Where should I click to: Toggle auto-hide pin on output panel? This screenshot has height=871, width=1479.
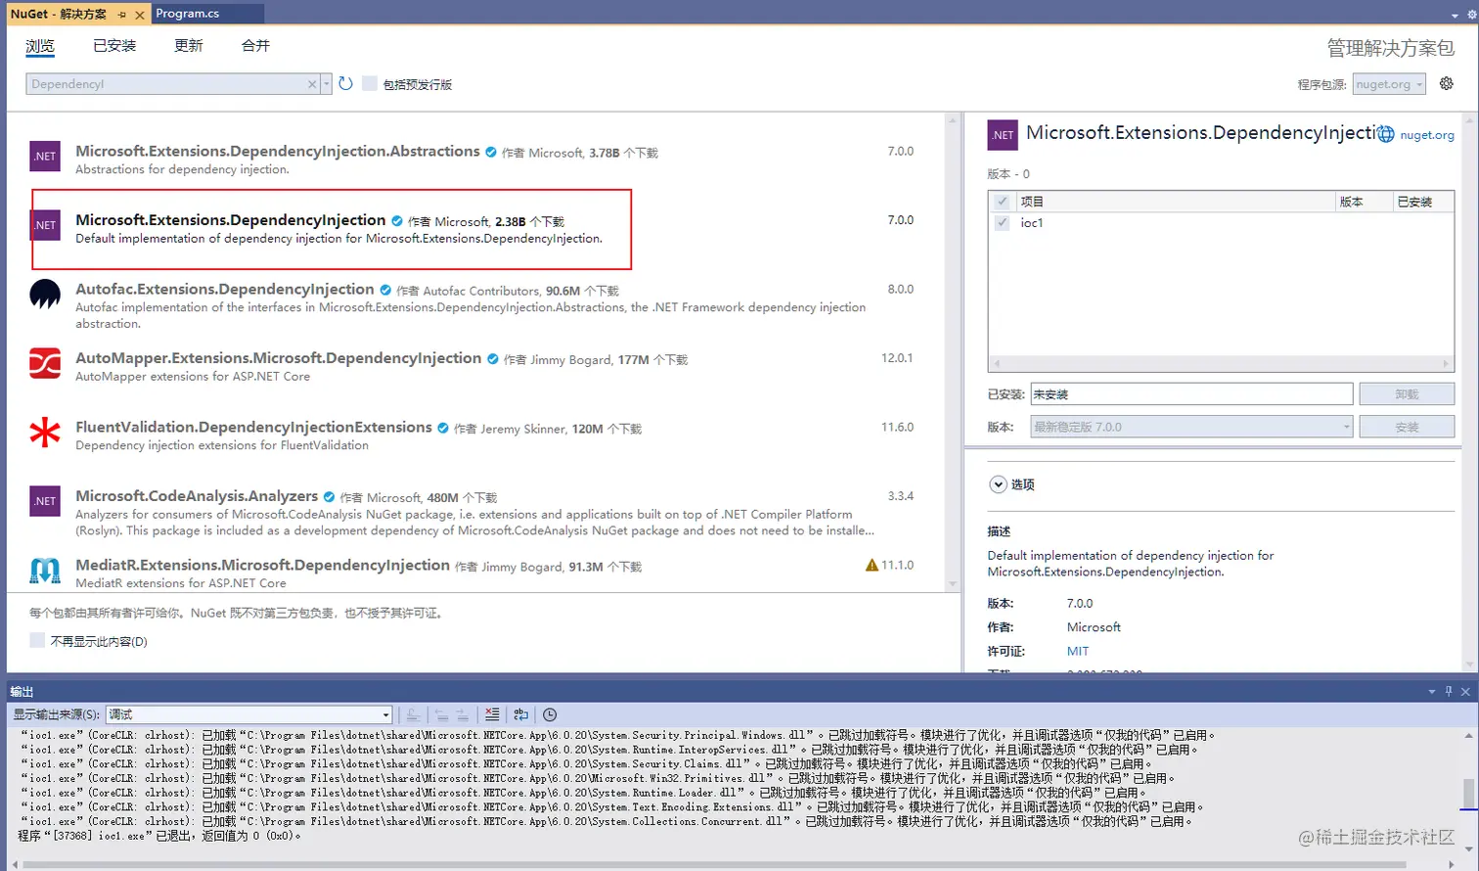point(1449,691)
